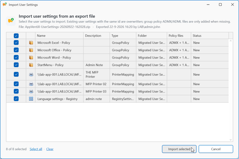The image size is (239, 159).
Task: Click the 'Admin Note' description cell
Action: tap(96, 65)
